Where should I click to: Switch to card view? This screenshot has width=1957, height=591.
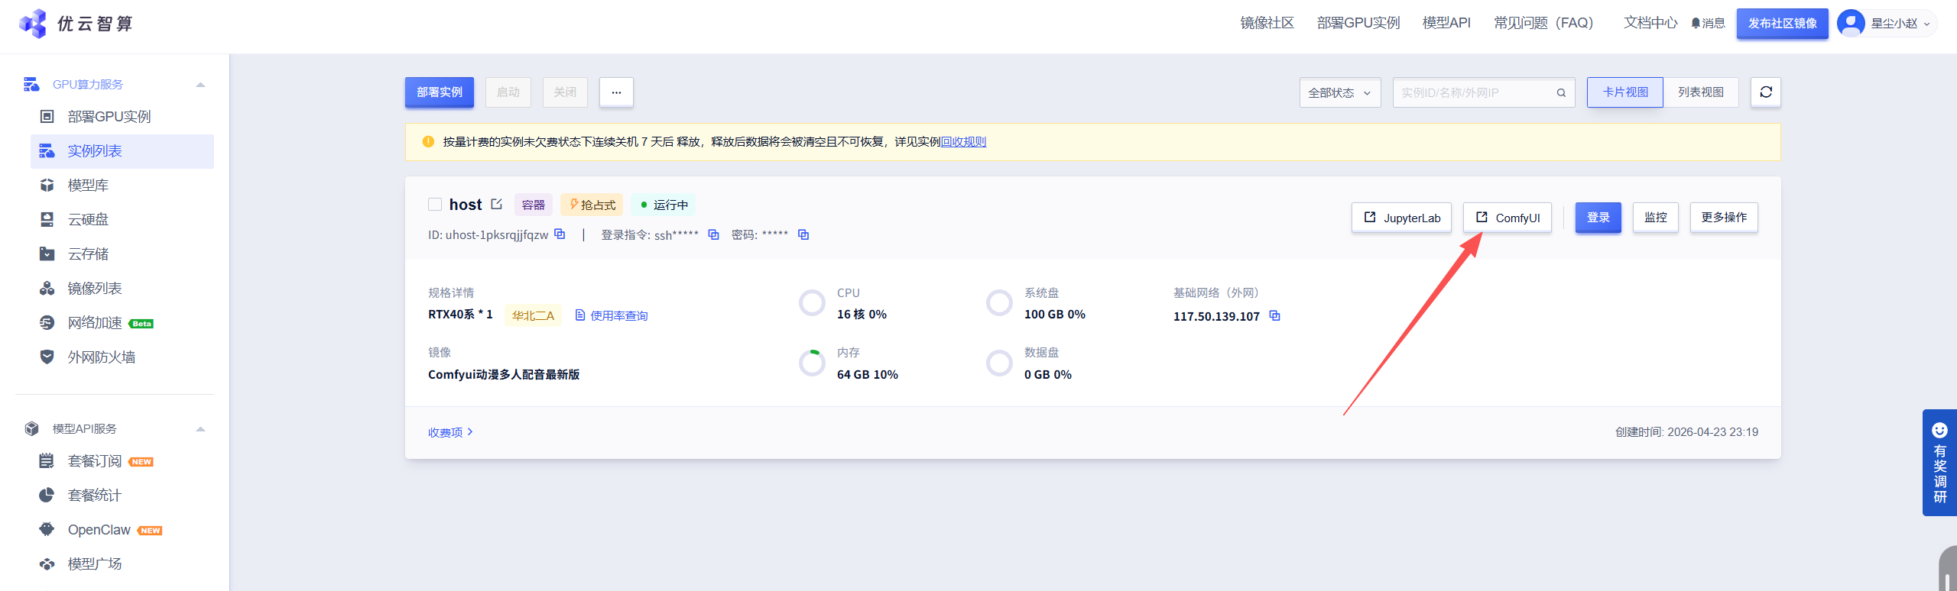(x=1624, y=92)
